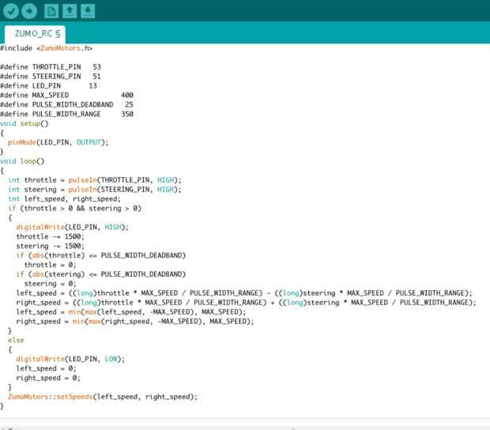Click the Upload arrow icon
This screenshot has height=430, width=490.
[29, 11]
